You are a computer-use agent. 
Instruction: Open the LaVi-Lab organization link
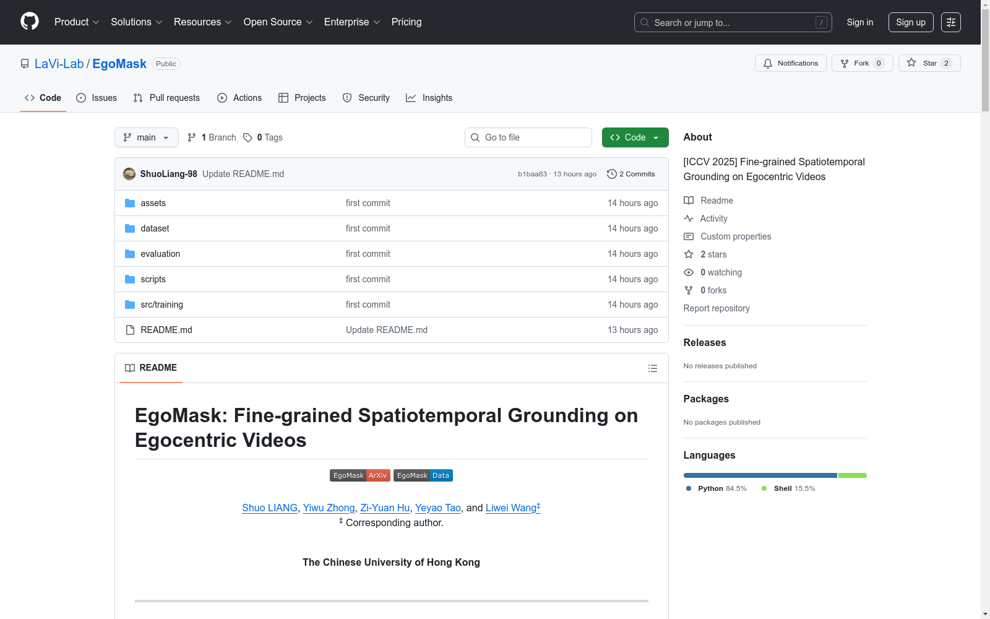coord(59,64)
